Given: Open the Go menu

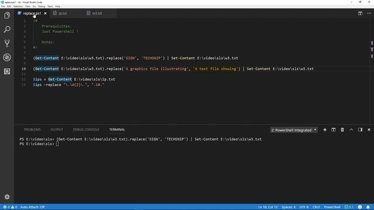Looking at the screenshot, I should pos(34,6).
